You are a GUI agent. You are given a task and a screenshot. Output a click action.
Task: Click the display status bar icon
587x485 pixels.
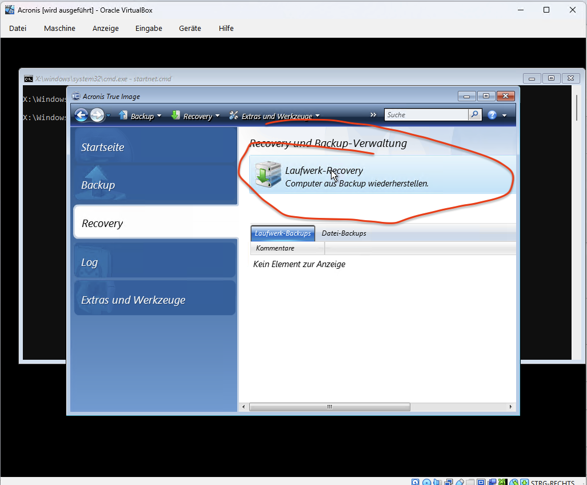click(x=481, y=482)
